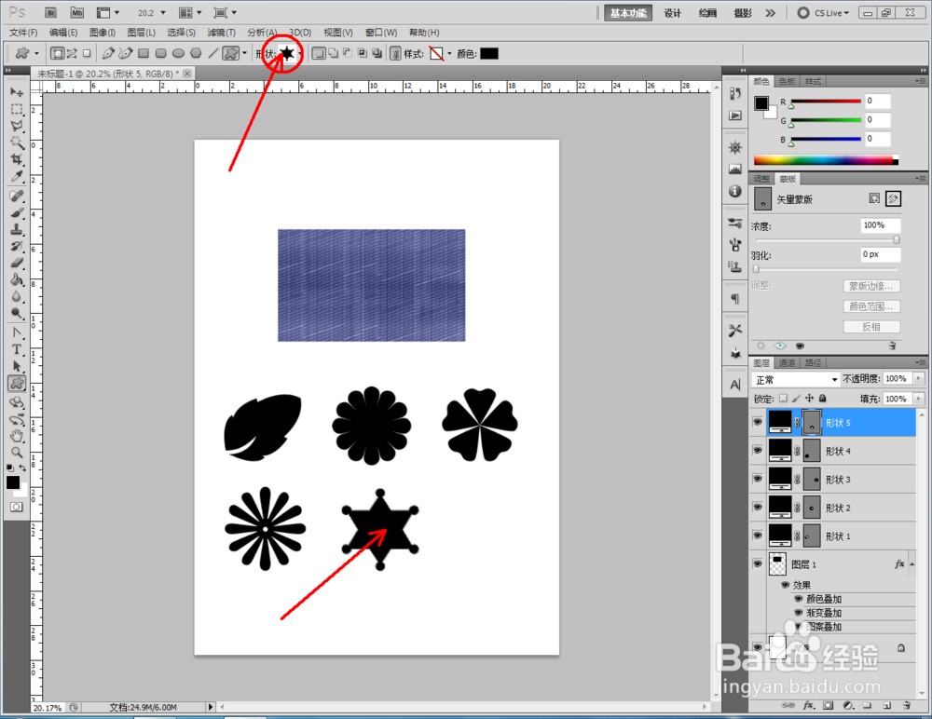Toggle visibility of 渐变叠加 effect
This screenshot has height=719, width=932.
tap(799, 613)
